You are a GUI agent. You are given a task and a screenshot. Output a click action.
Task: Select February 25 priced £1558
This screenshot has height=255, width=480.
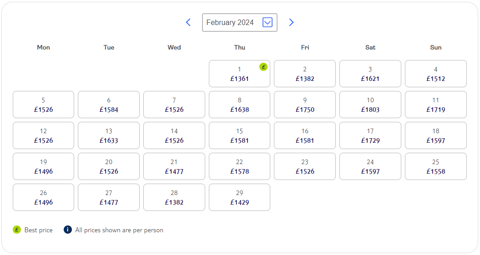tap(435, 166)
